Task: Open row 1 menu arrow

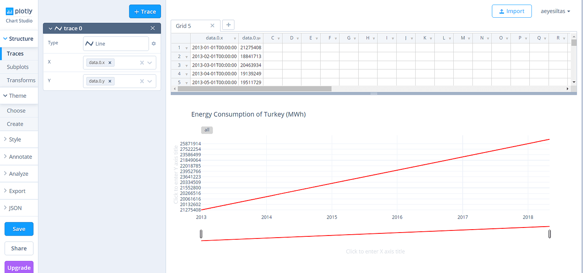Action: pyautogui.click(x=186, y=48)
